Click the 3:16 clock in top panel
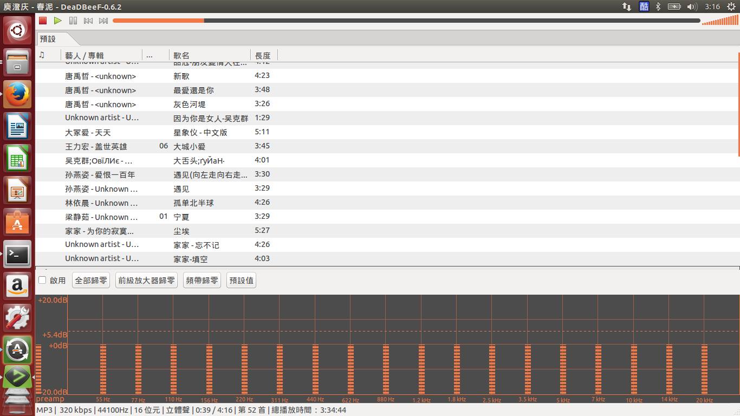 712,6
